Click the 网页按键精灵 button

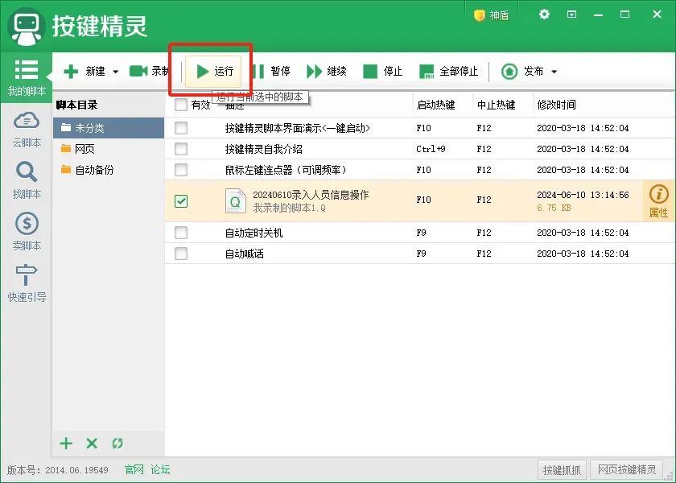[627, 469]
